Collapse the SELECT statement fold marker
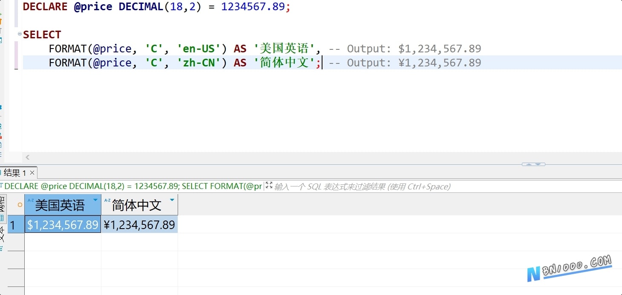Image resolution: width=622 pixels, height=295 pixels. point(20,34)
